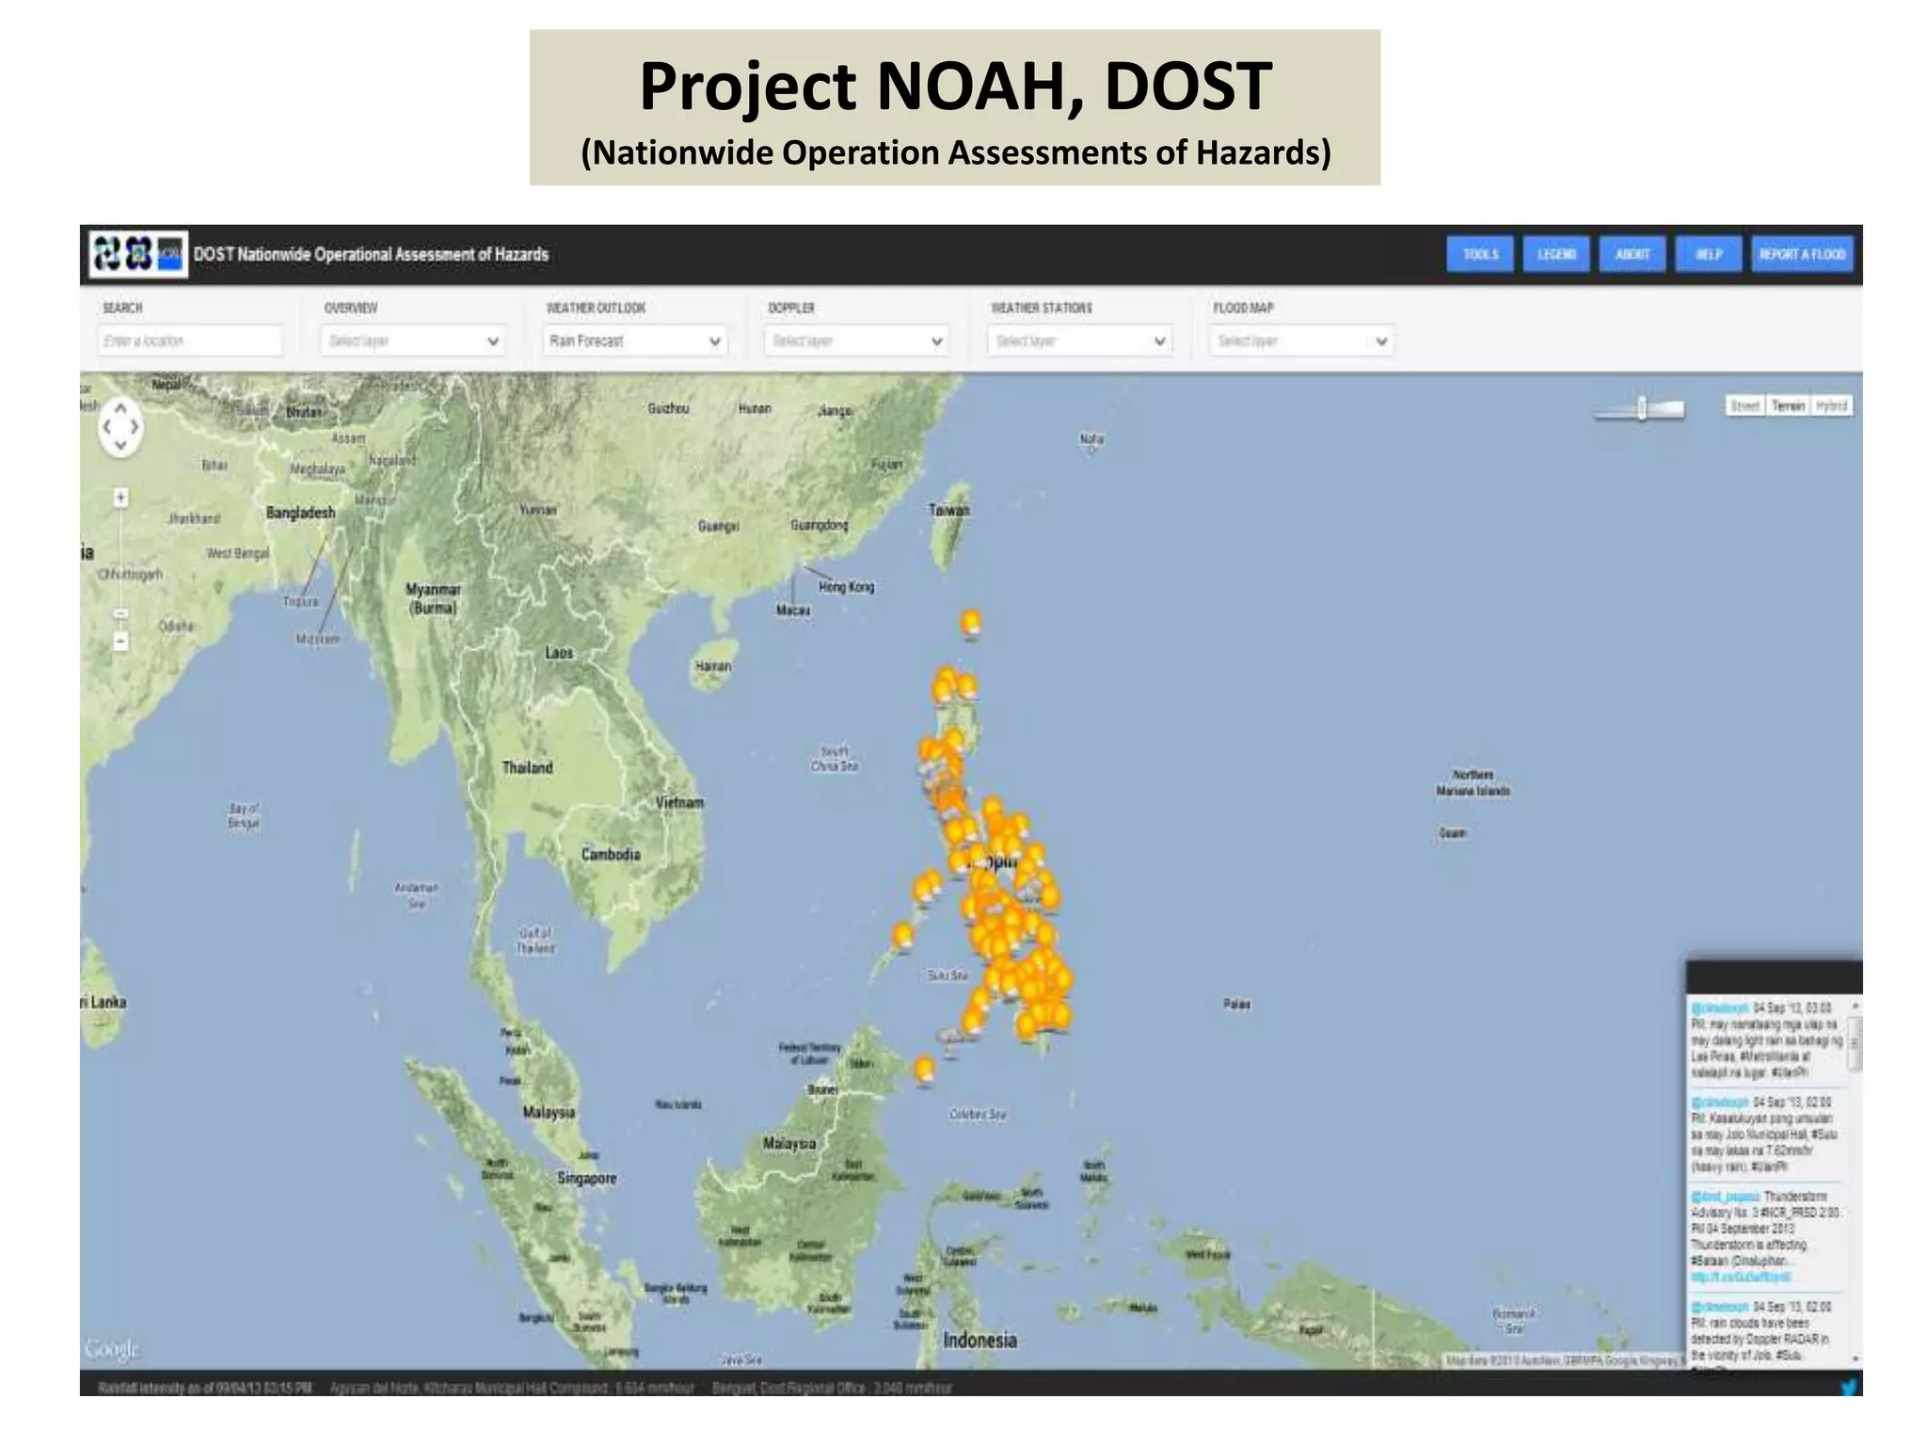
Task: Click the map zoom level slider track
Action: coord(120,569)
